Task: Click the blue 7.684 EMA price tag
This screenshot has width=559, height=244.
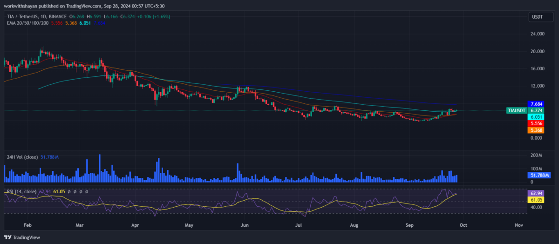Action: click(x=535, y=103)
